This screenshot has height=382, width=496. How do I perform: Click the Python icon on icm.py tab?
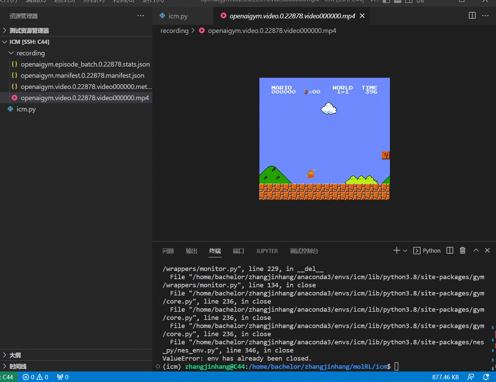click(162, 16)
